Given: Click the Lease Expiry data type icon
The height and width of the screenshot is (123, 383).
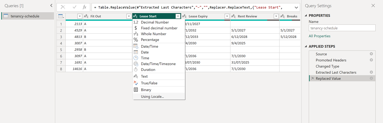Looking at the screenshot, I should click(x=184, y=16).
